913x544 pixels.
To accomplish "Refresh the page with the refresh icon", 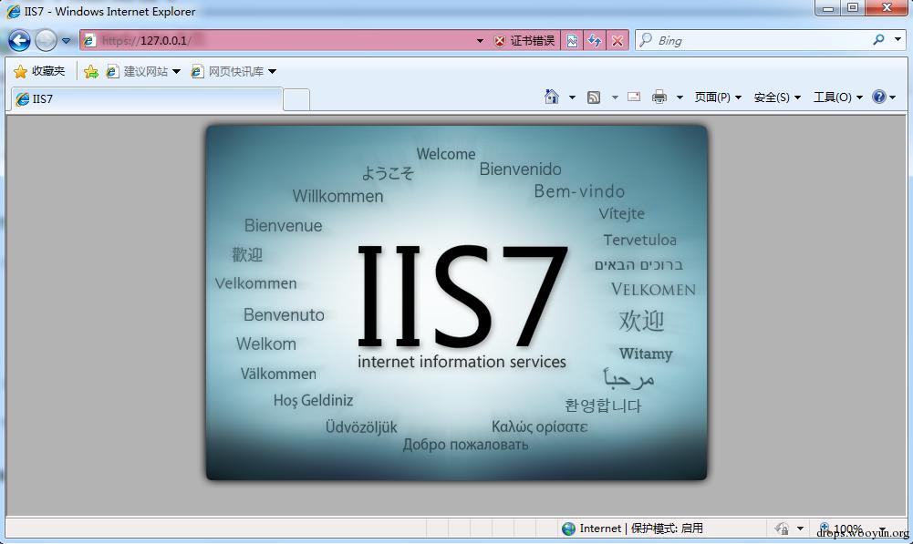I will 595,41.
